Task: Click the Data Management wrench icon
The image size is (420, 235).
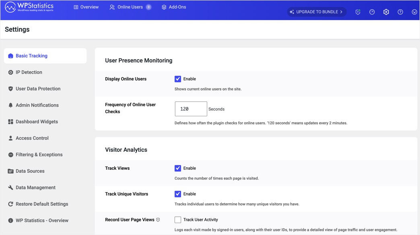Action: coord(10,188)
